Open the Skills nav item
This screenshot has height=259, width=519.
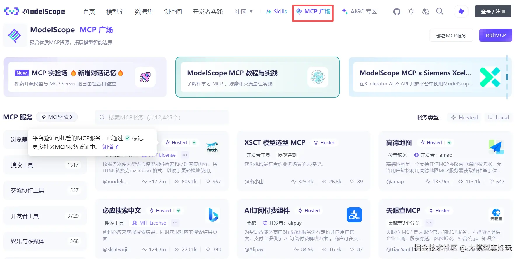(x=276, y=12)
